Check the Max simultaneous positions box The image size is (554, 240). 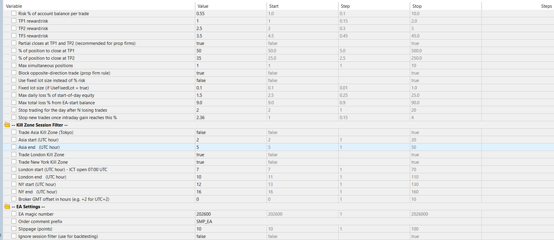tap(14, 65)
